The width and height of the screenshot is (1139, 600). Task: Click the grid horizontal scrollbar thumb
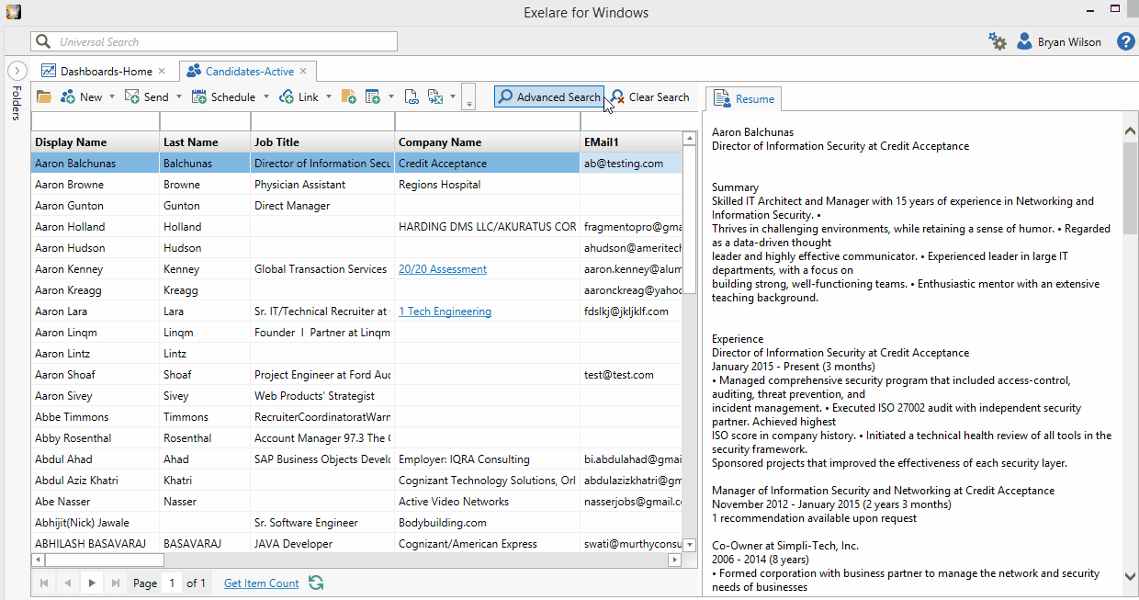tap(106, 560)
